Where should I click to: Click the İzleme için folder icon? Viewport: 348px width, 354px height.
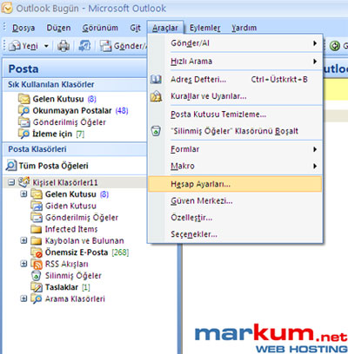pos(24,134)
